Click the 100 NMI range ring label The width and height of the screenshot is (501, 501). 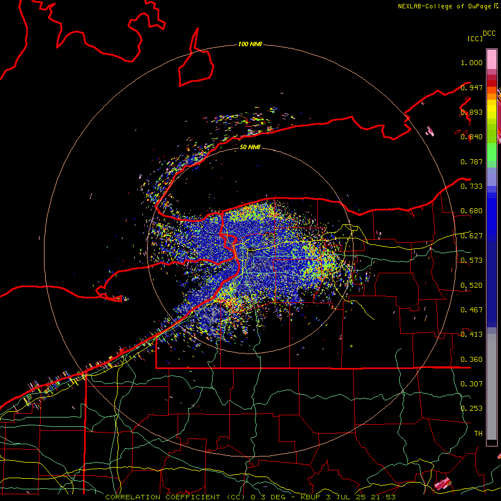pos(250,44)
